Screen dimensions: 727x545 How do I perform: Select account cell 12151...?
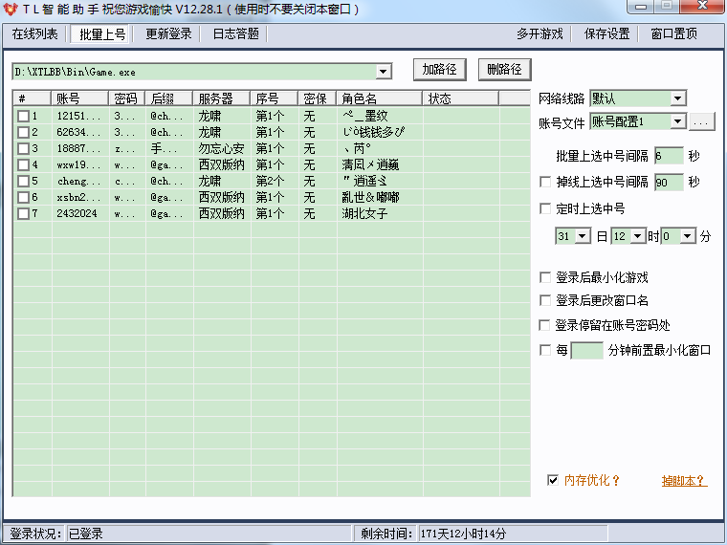pos(78,116)
